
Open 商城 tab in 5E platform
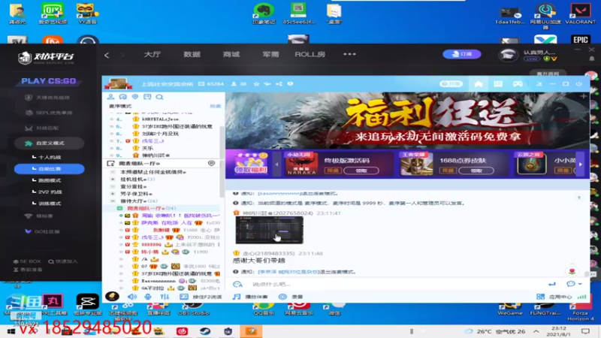(231, 54)
